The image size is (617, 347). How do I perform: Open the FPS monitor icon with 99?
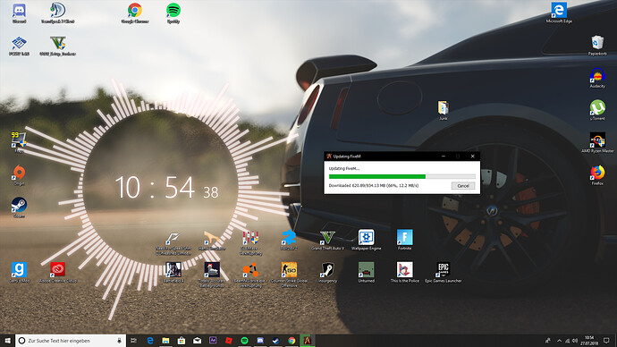pyautogui.click(x=19, y=142)
